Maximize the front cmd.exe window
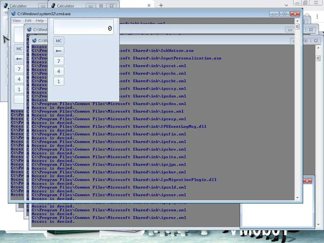 (x=284, y=14)
